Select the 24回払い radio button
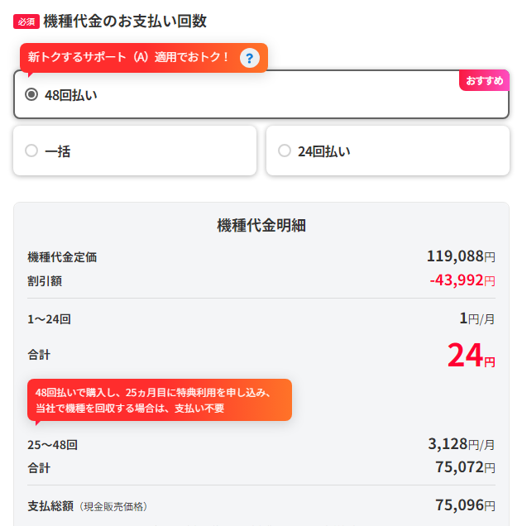This screenshot has height=526, width=522. coord(285,151)
